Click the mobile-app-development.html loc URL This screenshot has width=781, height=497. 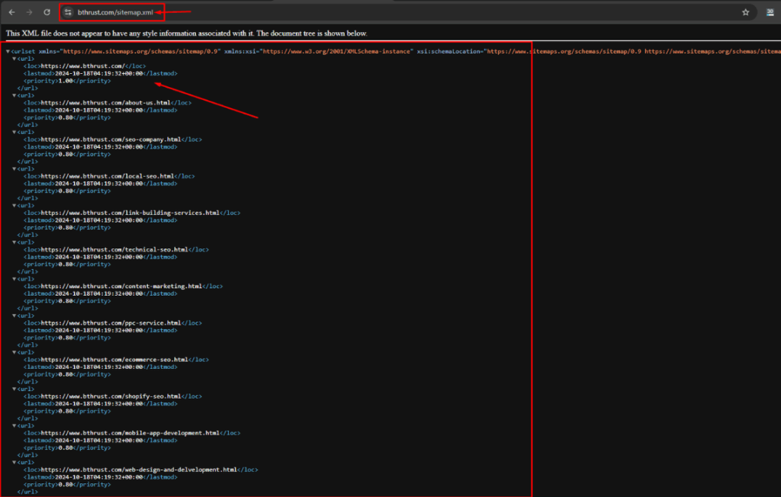[x=130, y=433]
